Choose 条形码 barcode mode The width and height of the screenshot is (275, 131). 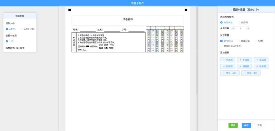tap(239, 22)
